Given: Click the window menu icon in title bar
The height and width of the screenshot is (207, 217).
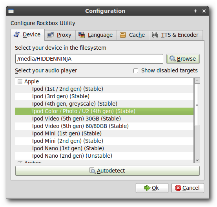Looking at the screenshot, I should pos(11,11).
